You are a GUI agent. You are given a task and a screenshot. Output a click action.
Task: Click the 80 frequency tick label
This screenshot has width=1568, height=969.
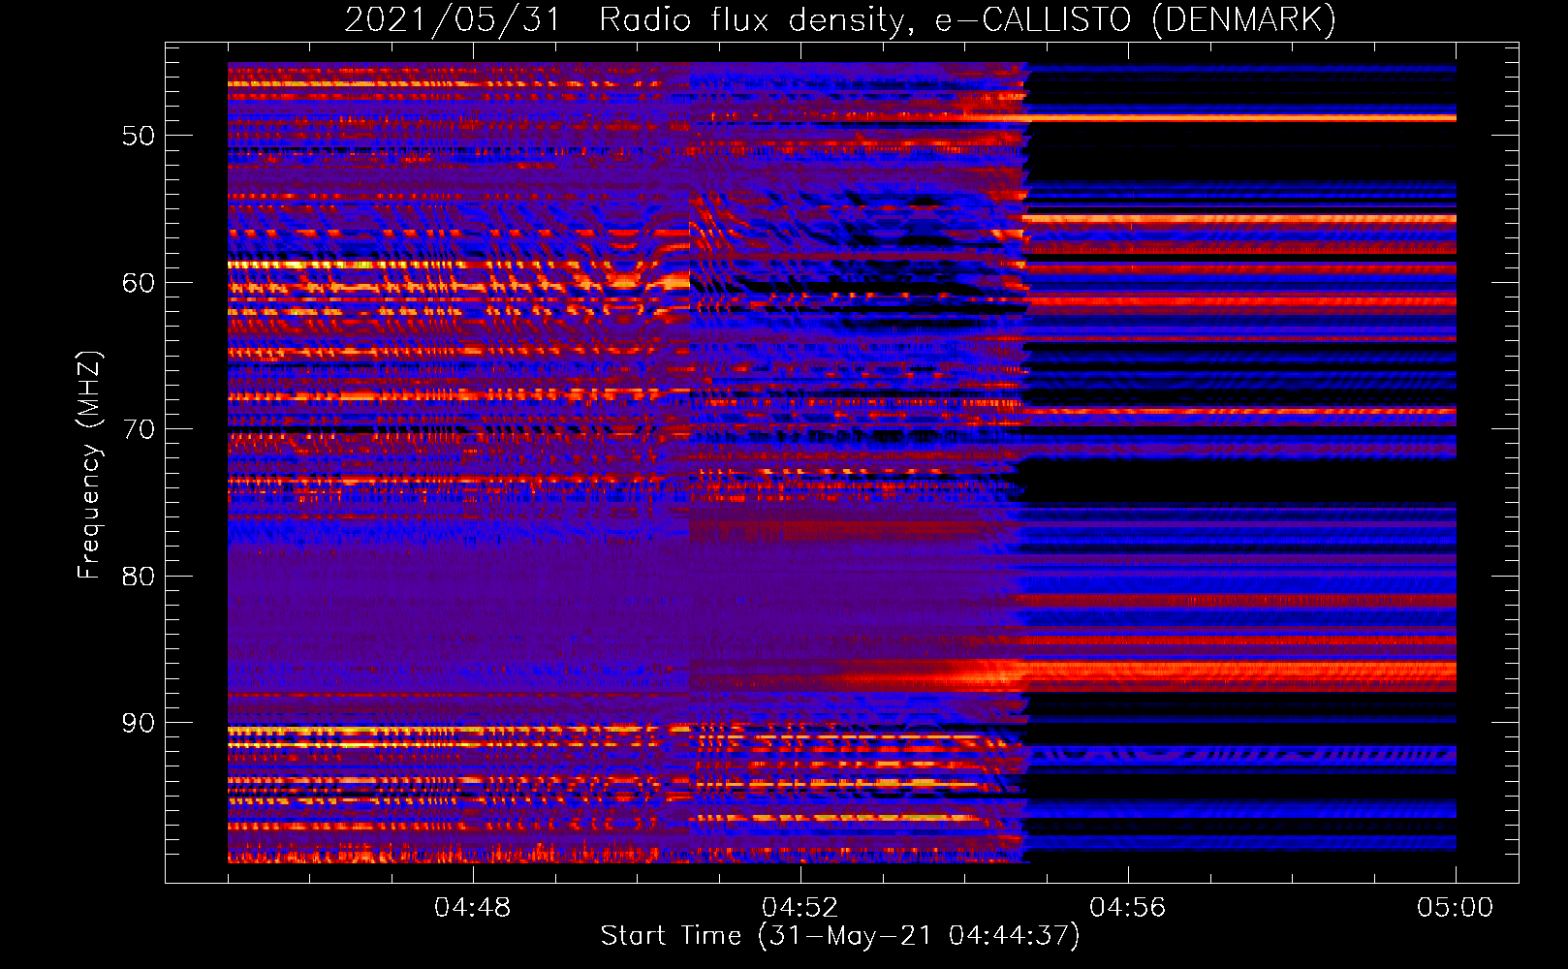(x=139, y=577)
